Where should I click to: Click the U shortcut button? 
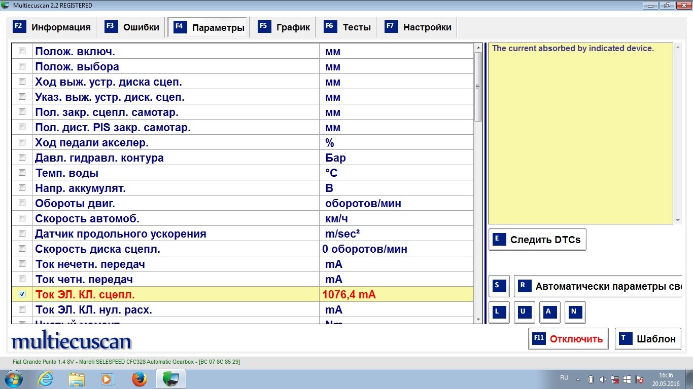[525, 313]
